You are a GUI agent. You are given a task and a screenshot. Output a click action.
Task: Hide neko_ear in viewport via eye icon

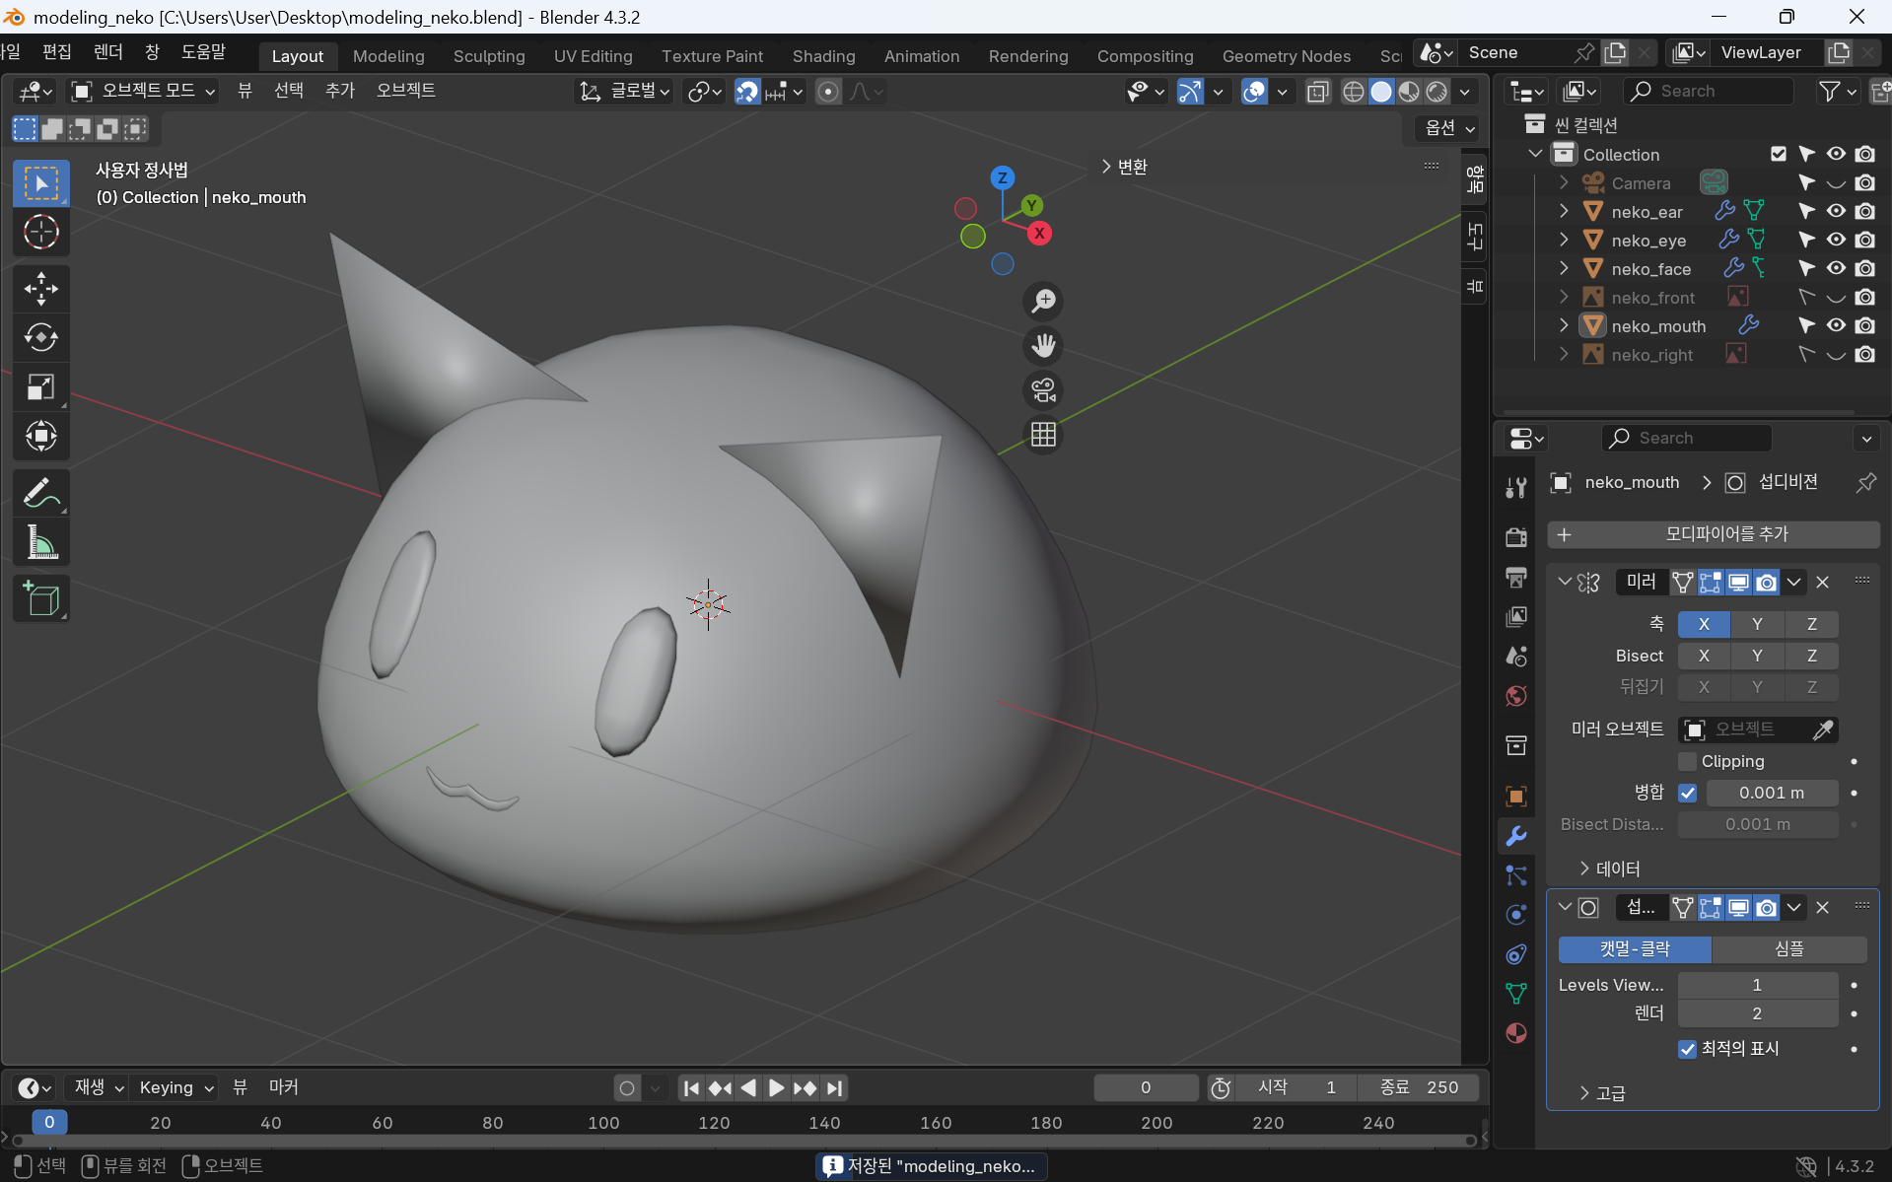(x=1835, y=211)
